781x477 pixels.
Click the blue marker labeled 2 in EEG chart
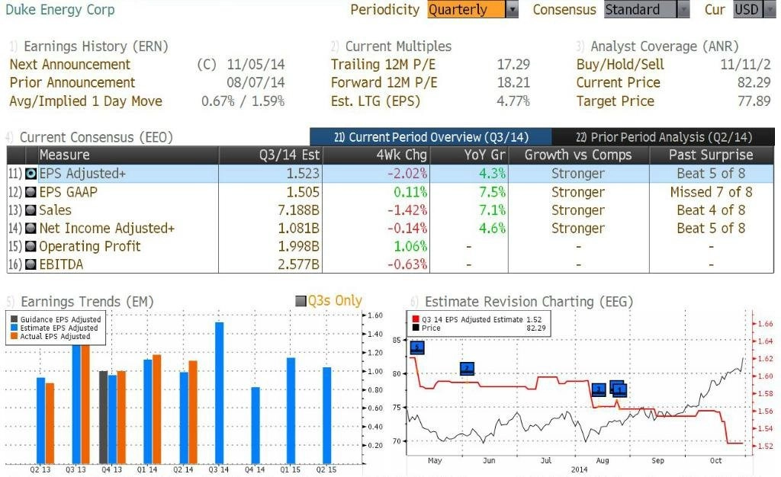coord(467,369)
